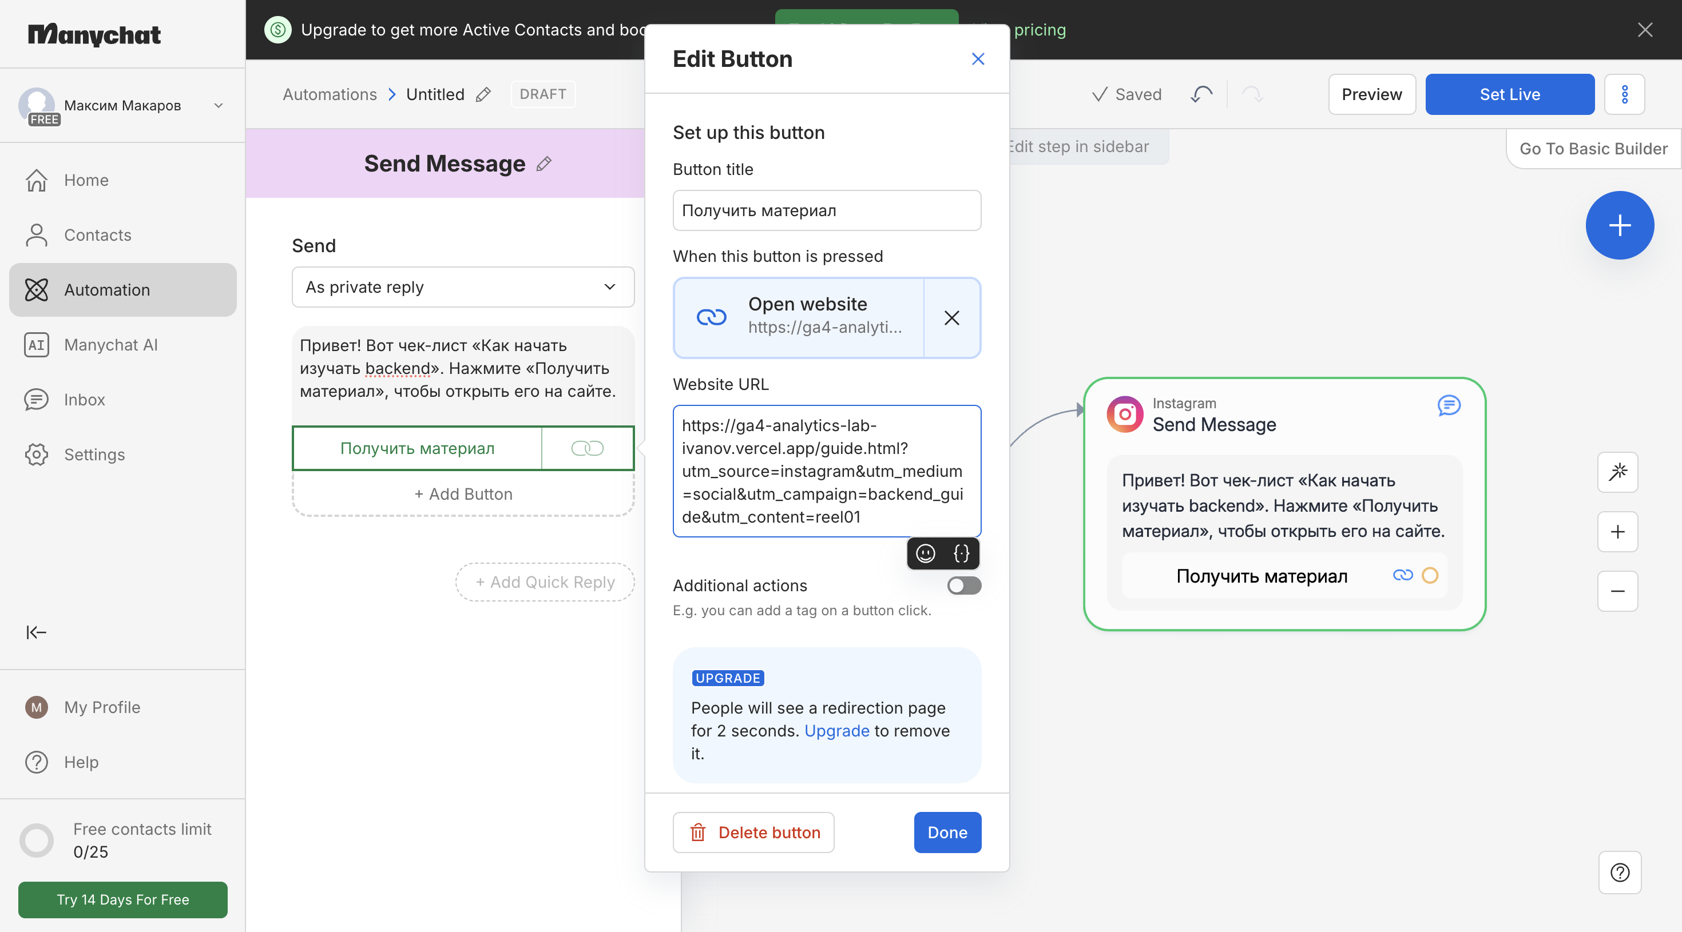Collapse the left sidebar

pyautogui.click(x=36, y=632)
